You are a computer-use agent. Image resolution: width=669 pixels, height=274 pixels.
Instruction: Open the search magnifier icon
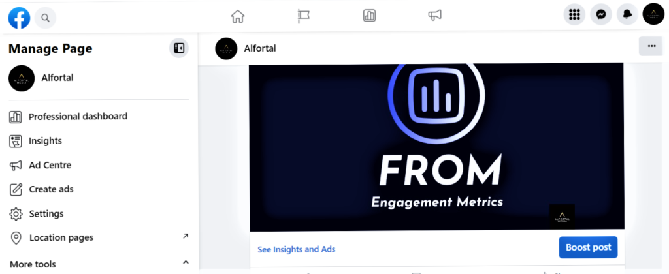coord(45,18)
